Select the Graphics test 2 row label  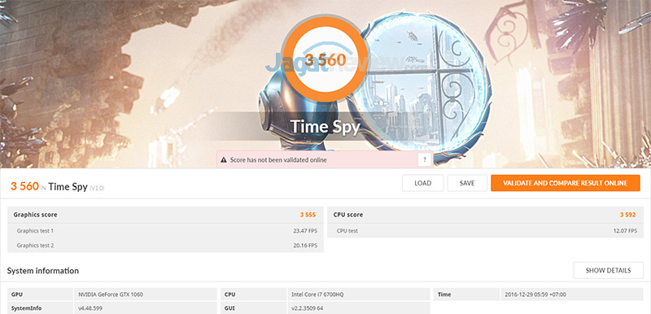click(x=35, y=246)
